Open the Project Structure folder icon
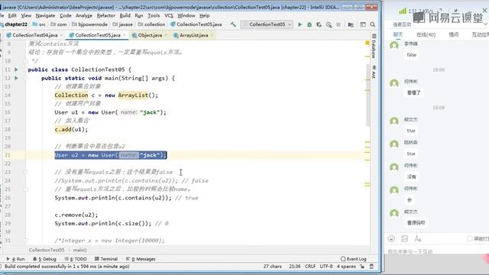This screenshot has width=489, height=275. (x=351, y=24)
